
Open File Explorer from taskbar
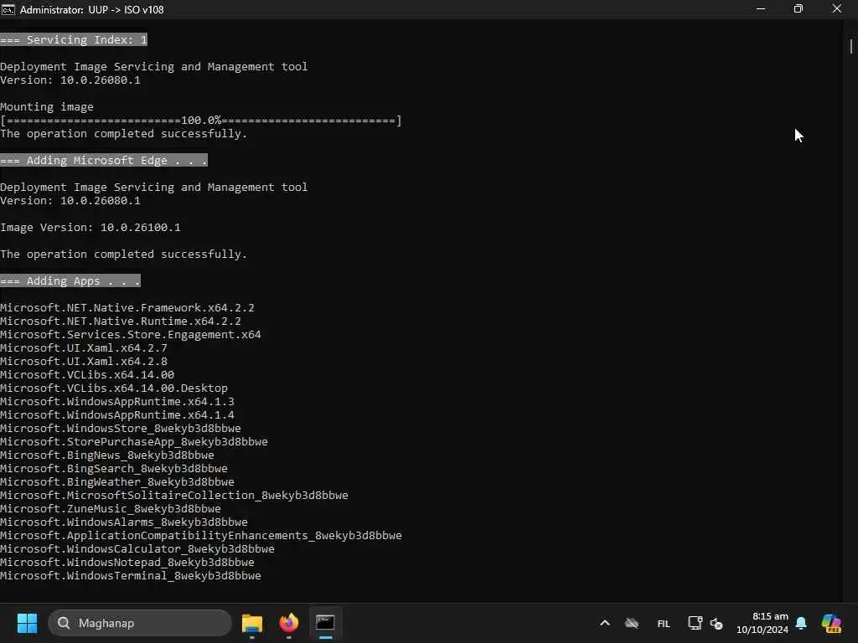[x=252, y=623]
